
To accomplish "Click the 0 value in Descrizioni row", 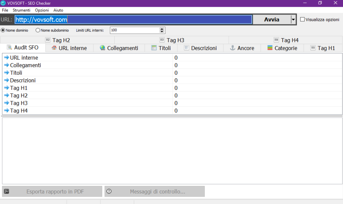I will (176, 80).
